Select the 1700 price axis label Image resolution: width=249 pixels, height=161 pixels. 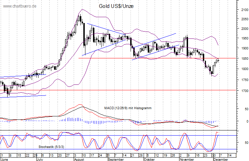click(x=244, y=91)
